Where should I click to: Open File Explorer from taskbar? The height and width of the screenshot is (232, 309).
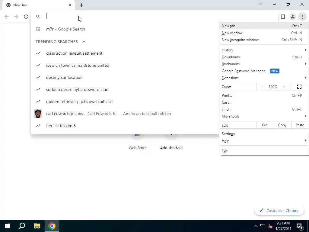37,226
